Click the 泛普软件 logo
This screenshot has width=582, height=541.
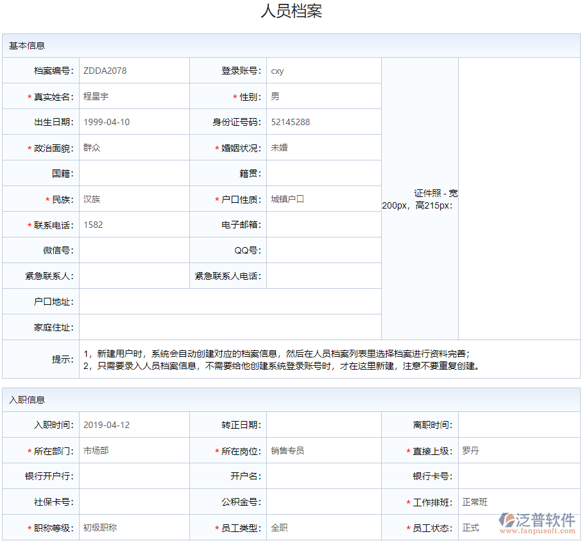pyautogui.click(x=537, y=519)
